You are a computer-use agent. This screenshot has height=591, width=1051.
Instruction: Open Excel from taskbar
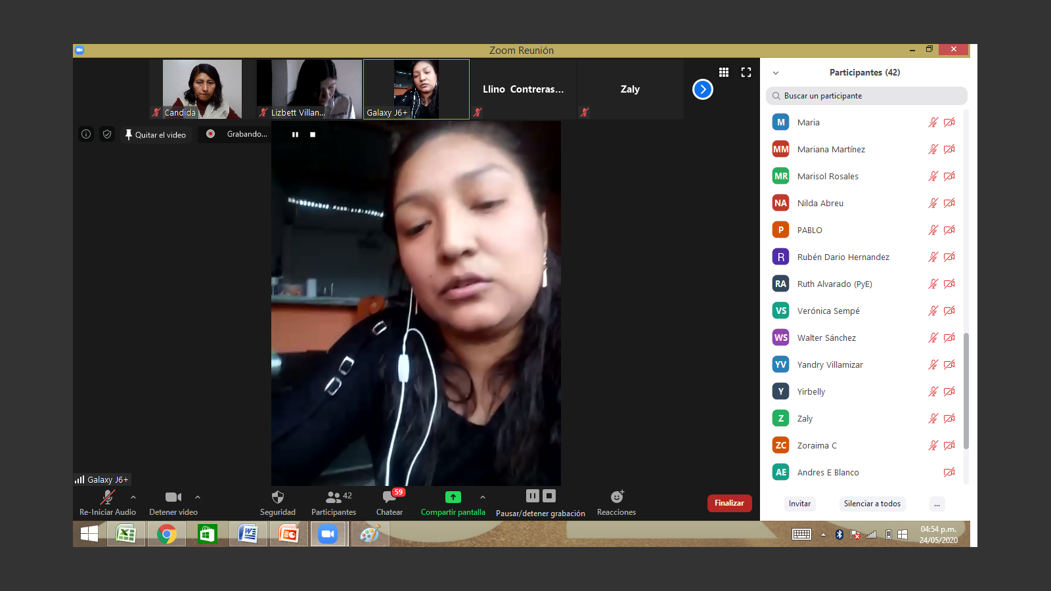pos(125,535)
